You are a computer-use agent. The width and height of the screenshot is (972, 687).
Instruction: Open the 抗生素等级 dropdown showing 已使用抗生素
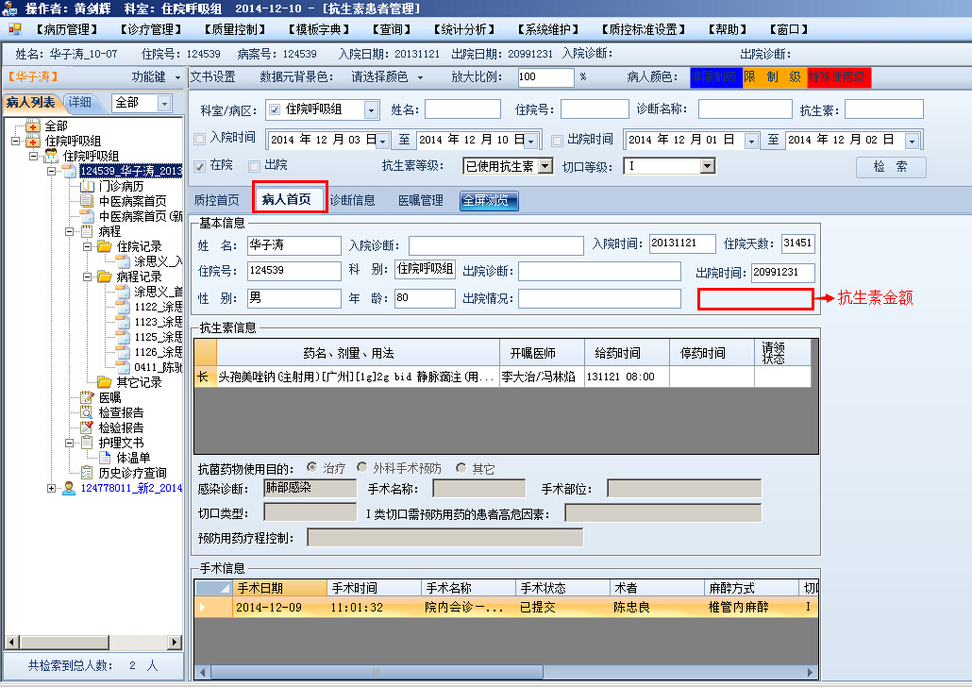(545, 166)
